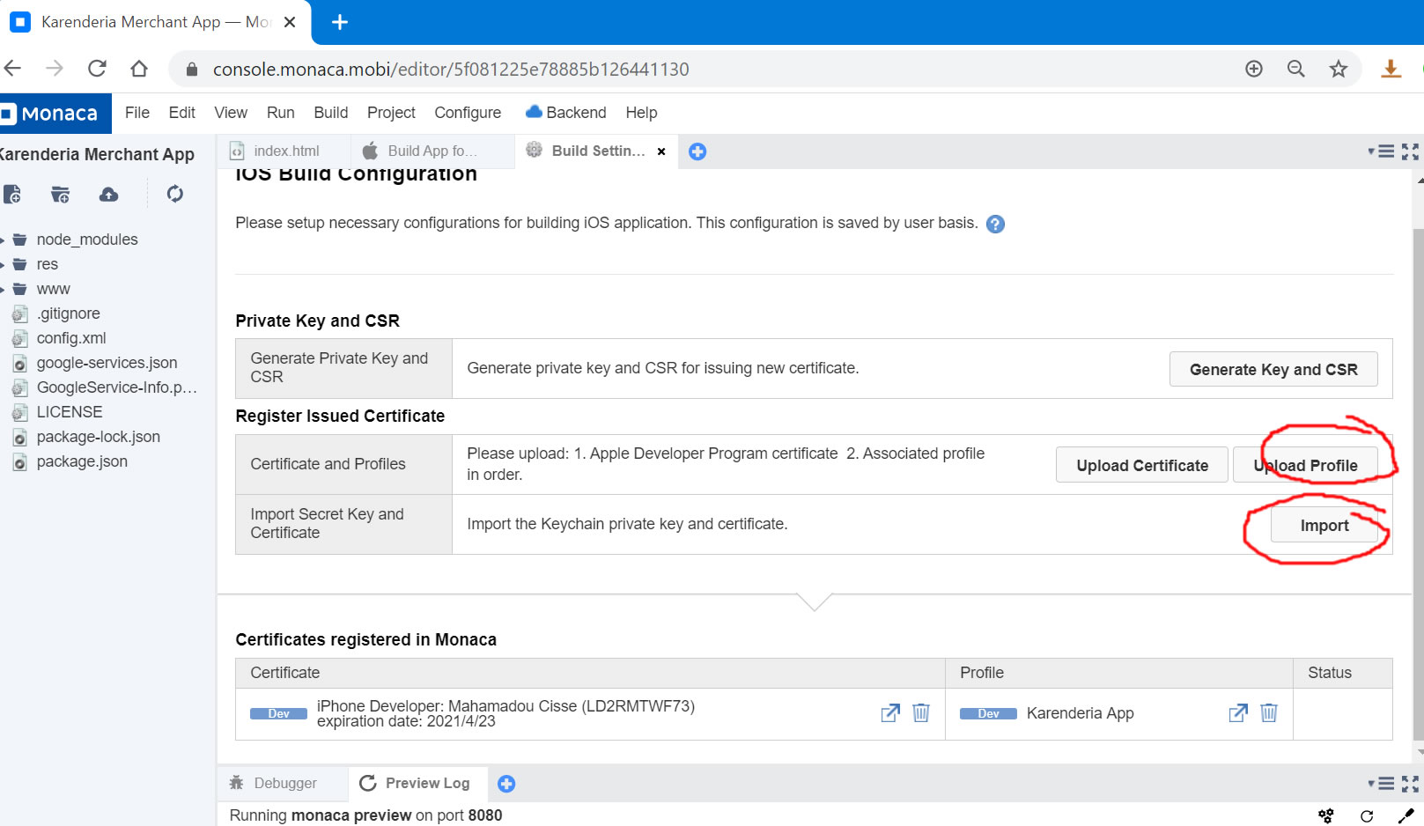This screenshot has height=826, width=1424.
Task: Delete the iPhone Developer certificate
Action: 920,712
